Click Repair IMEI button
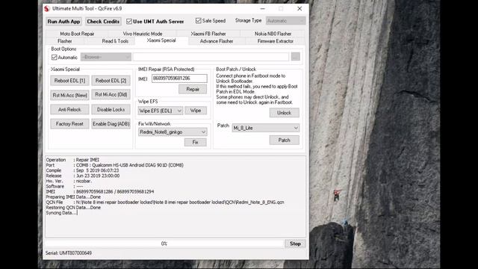Screen dimensions: 478x269 tap(193, 90)
